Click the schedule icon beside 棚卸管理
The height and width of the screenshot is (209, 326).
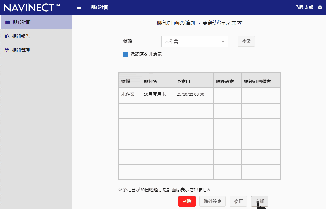coord(7,50)
